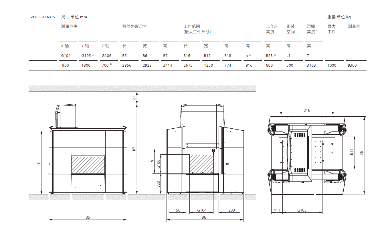Viewport: 386px width, 227px height.
Task: Select the 2956 length value cell
Action: (x=126, y=65)
